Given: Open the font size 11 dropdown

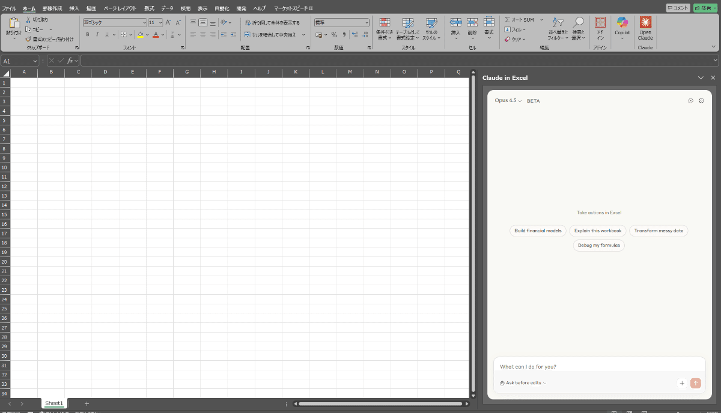Looking at the screenshot, I should point(160,22).
